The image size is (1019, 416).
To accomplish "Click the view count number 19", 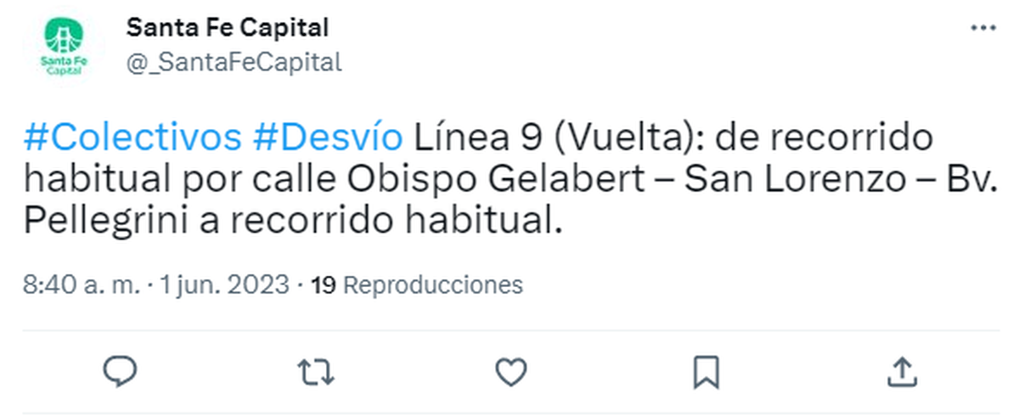I will [324, 285].
